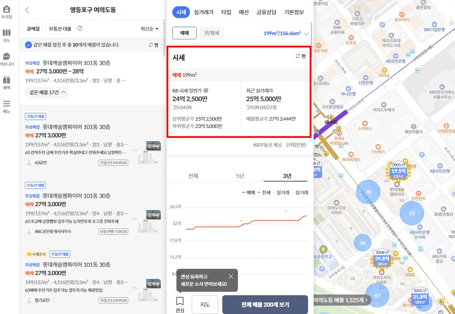Collapse the 같은 매물 17건 expander
Image resolution: width=455 pixels, height=314 pixels.
47,92
